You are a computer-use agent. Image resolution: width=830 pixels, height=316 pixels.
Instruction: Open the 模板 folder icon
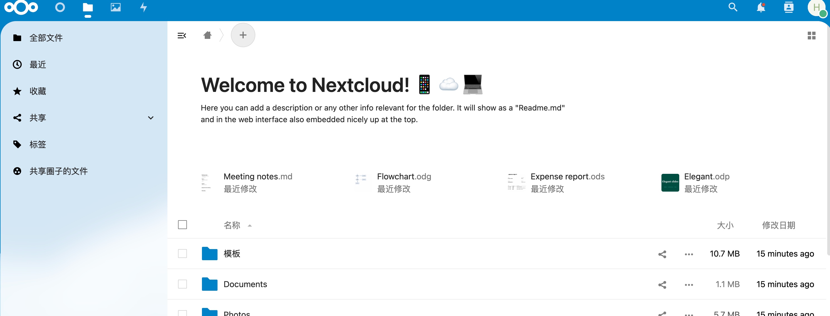(x=209, y=254)
